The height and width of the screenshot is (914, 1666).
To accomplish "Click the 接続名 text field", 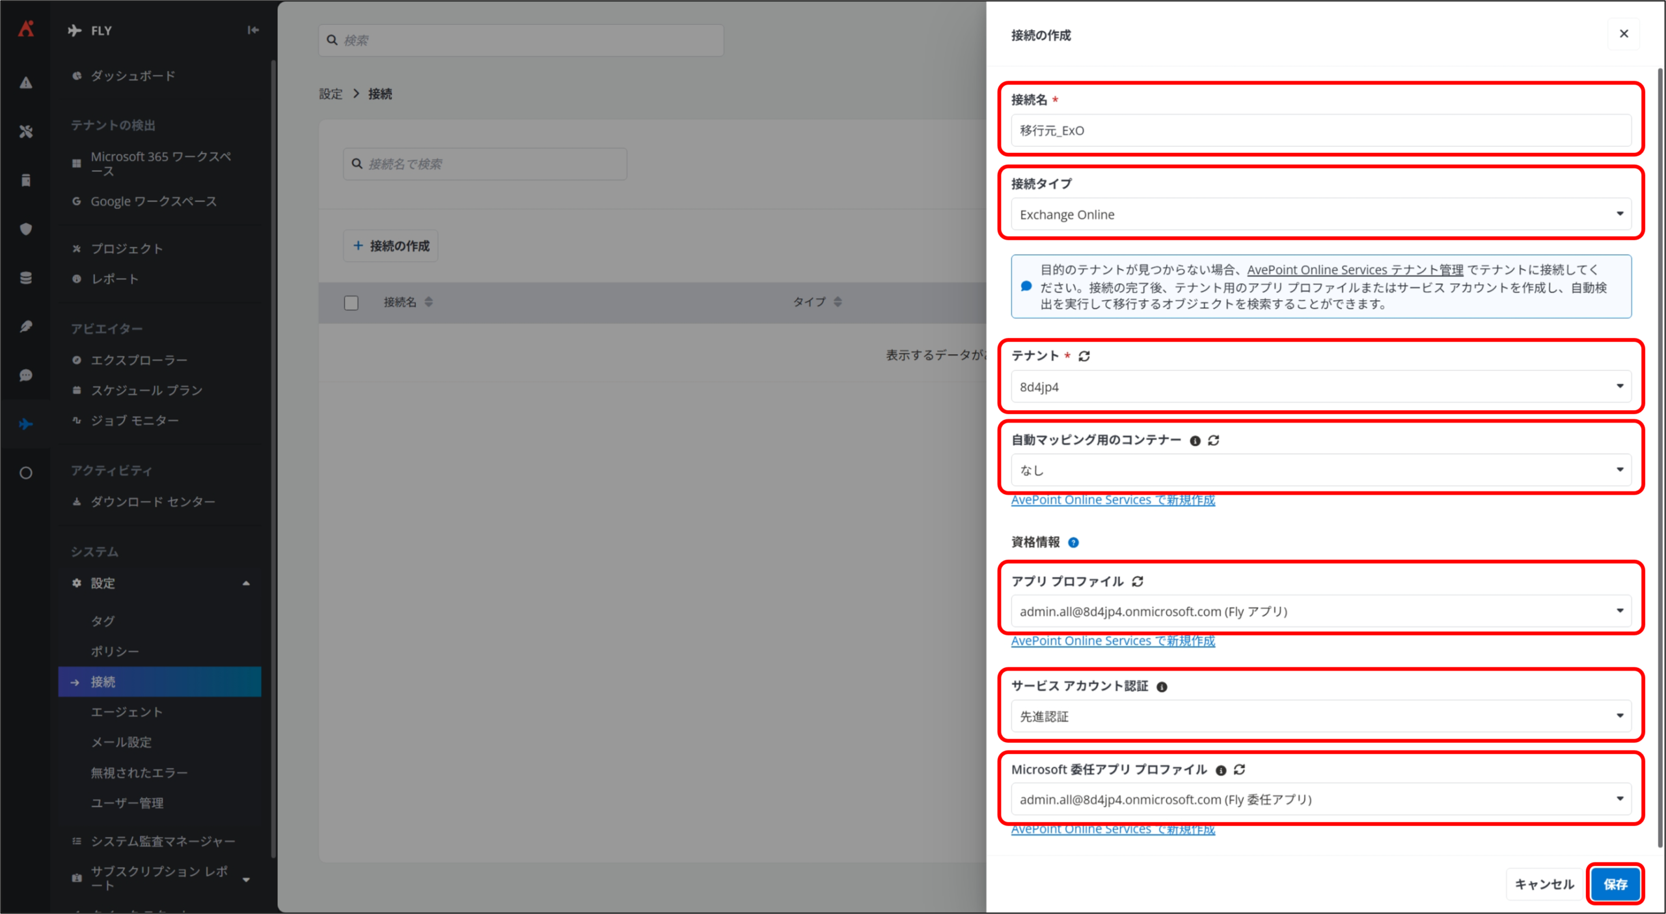I will 1321,130.
